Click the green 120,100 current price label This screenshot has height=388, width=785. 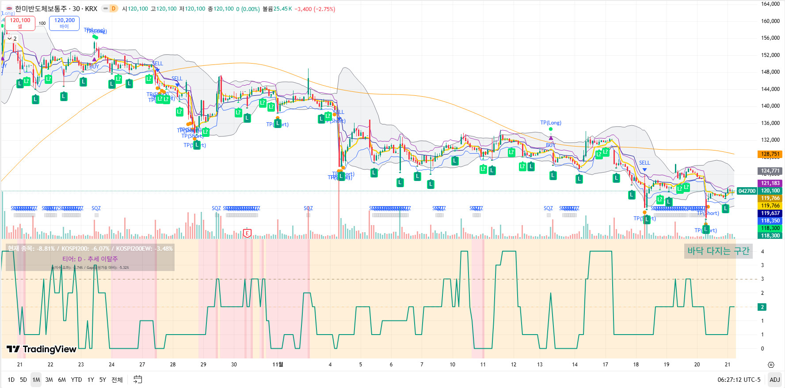770,191
